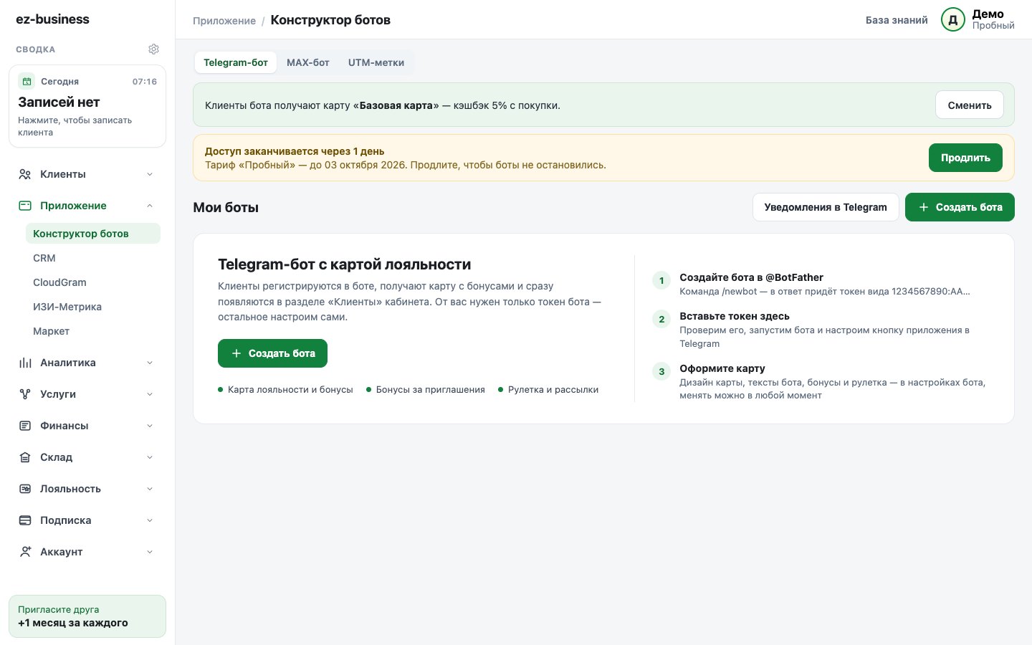Screen dimensions: 1032x645
Task: Click the Продлить subscription button
Action: (x=965, y=158)
